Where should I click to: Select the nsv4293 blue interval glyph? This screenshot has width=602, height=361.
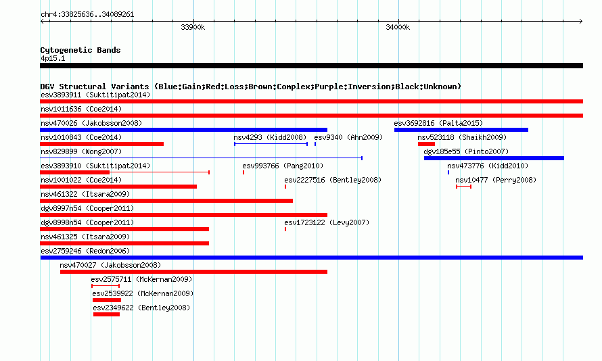click(x=271, y=144)
